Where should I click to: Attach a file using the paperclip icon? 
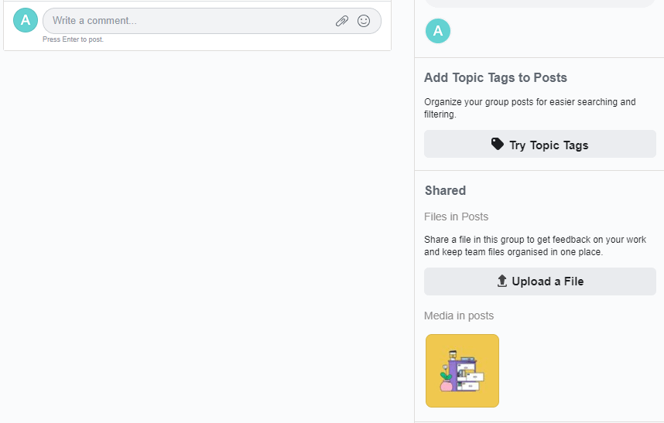(342, 21)
